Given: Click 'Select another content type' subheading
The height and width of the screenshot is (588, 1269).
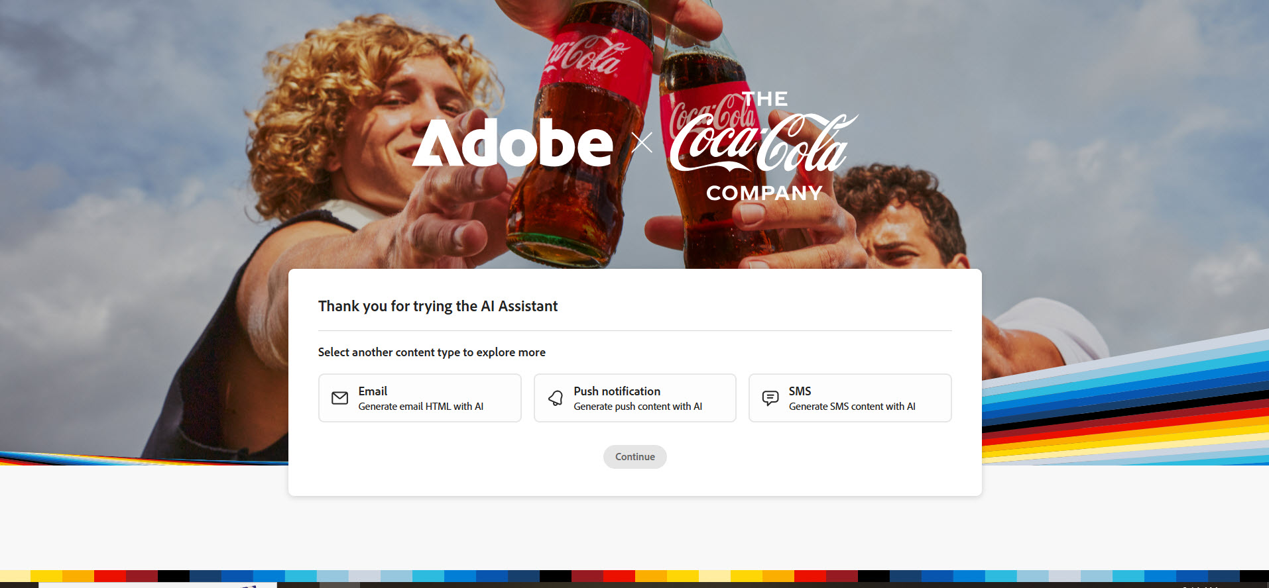Looking at the screenshot, I should coord(432,352).
